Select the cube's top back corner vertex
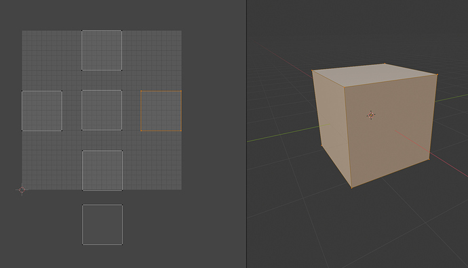The height and width of the screenshot is (268, 468). [385, 64]
